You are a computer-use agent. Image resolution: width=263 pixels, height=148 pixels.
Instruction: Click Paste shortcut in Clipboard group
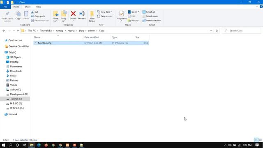coord(40,20)
